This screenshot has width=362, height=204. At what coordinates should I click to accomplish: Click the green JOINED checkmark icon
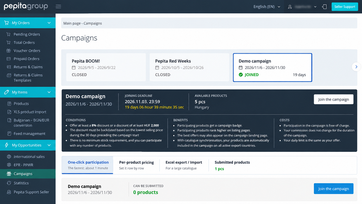241,74
